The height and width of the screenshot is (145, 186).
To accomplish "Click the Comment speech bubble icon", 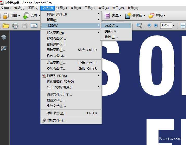I will (151, 16).
